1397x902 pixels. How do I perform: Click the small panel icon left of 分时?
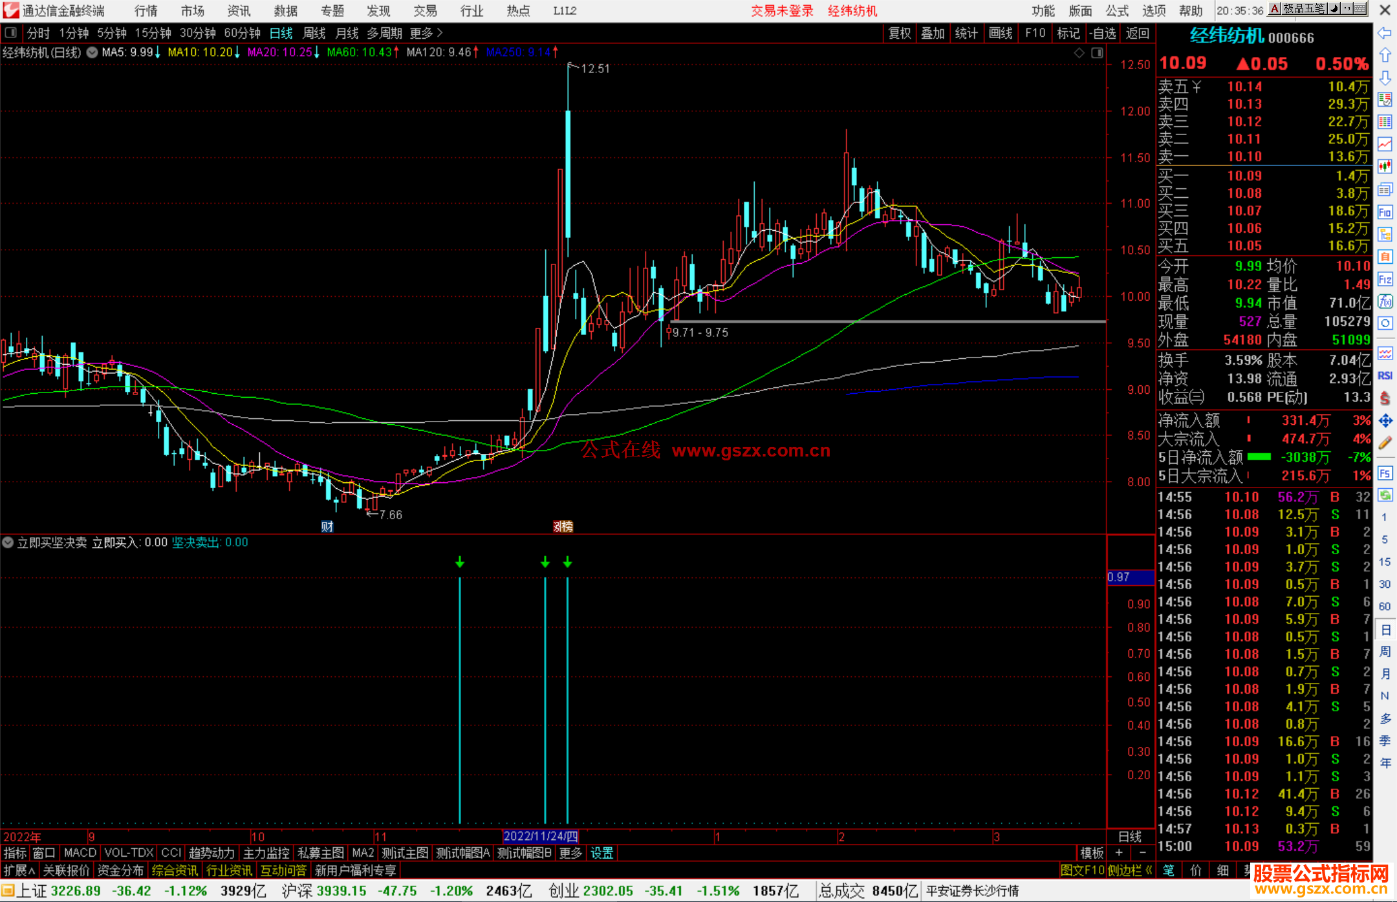tap(11, 33)
